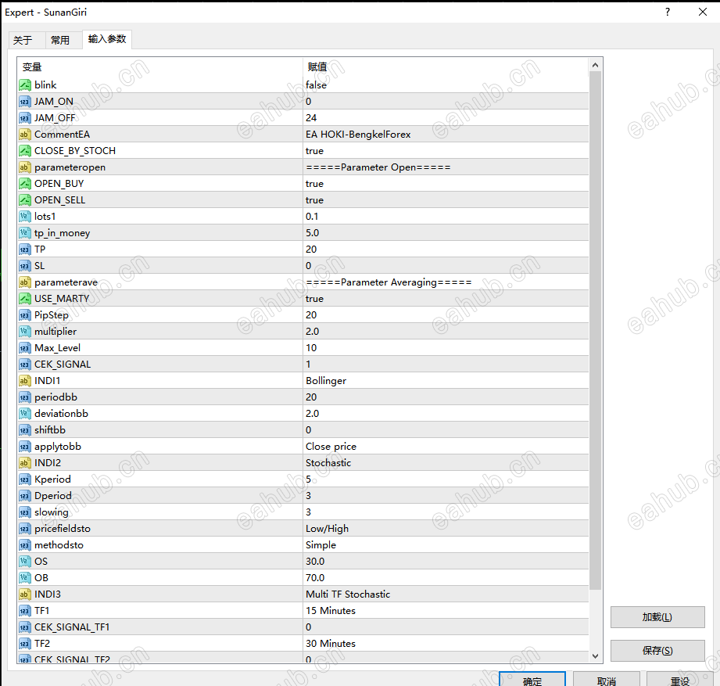Viewport: 720px width, 686px height.
Task: Click the INDI2 string icon
Action: point(25,463)
